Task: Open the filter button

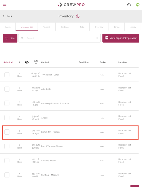Action: click(x=10, y=38)
